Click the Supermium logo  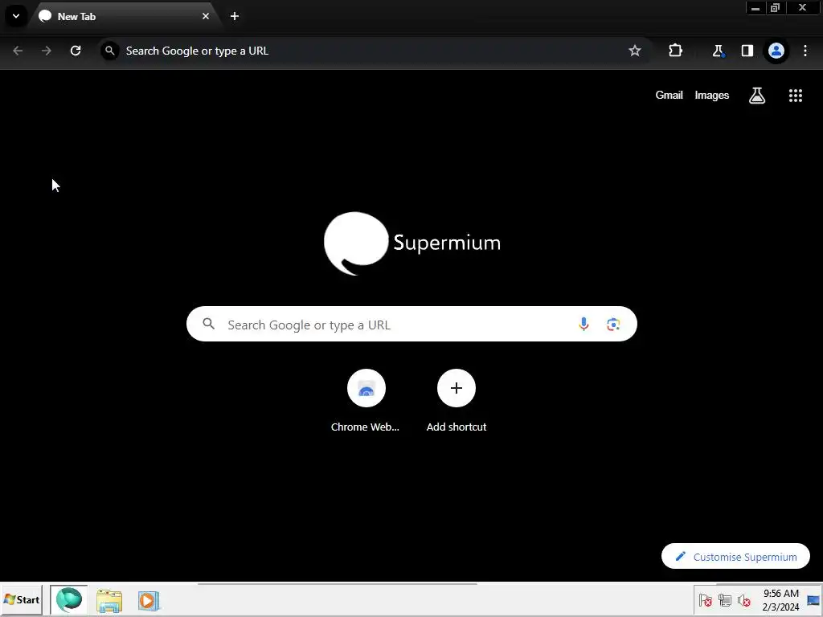click(412, 243)
